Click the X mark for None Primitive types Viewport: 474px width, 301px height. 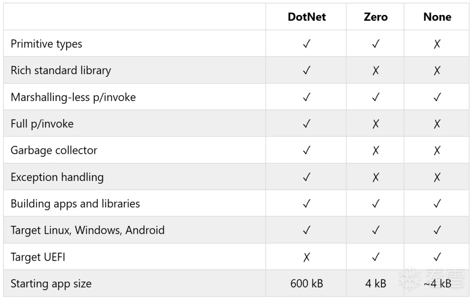coord(437,44)
